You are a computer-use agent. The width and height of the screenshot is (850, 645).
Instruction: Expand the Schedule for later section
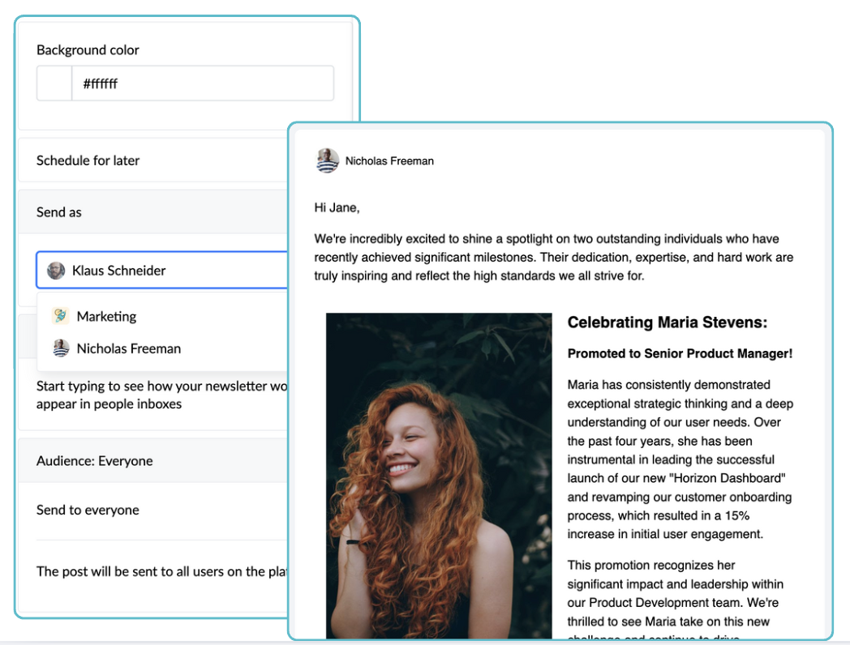[152, 160]
